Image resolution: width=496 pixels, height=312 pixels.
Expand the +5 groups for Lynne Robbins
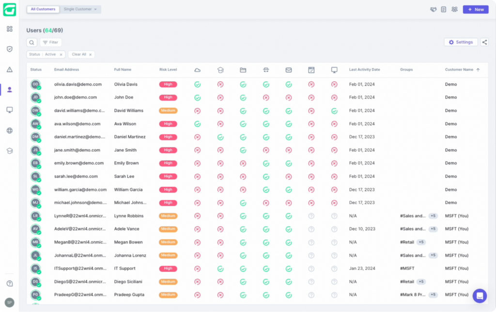(433, 216)
